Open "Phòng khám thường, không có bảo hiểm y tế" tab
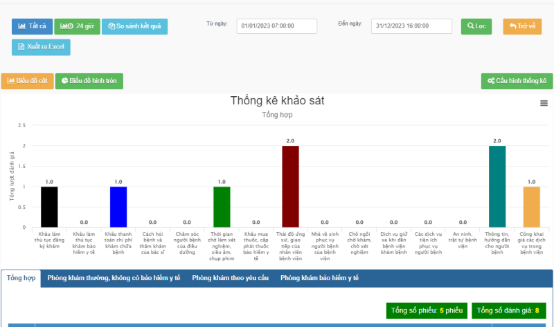Screen dimensions: 554x327 coord(114,278)
